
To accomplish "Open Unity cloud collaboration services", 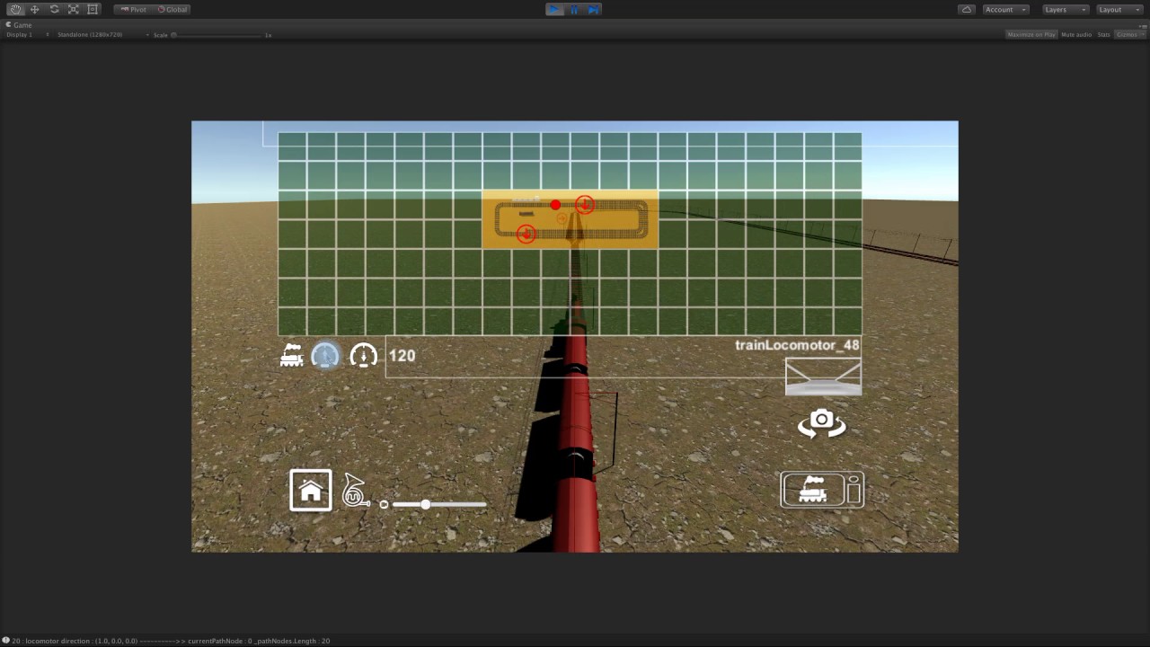I will (966, 9).
